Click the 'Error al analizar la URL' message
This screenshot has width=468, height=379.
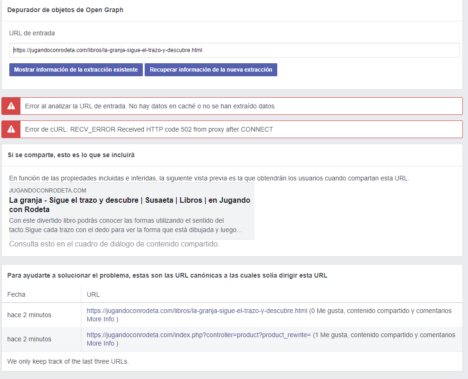150,106
